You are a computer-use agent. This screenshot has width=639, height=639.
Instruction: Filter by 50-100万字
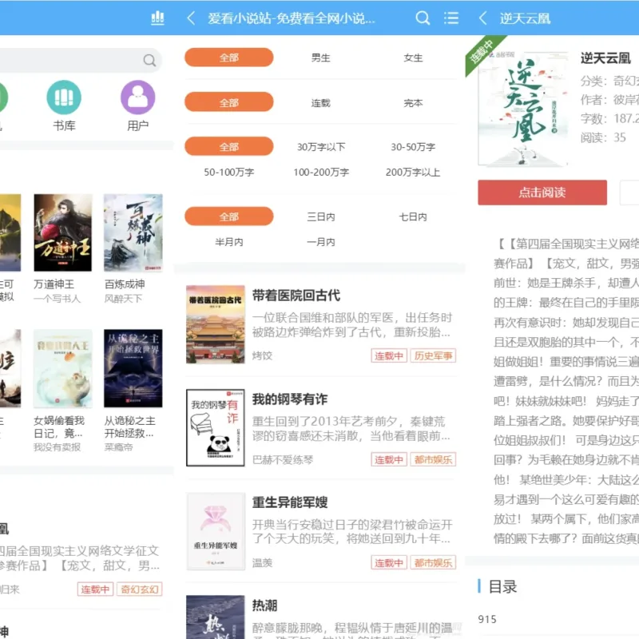click(x=229, y=172)
